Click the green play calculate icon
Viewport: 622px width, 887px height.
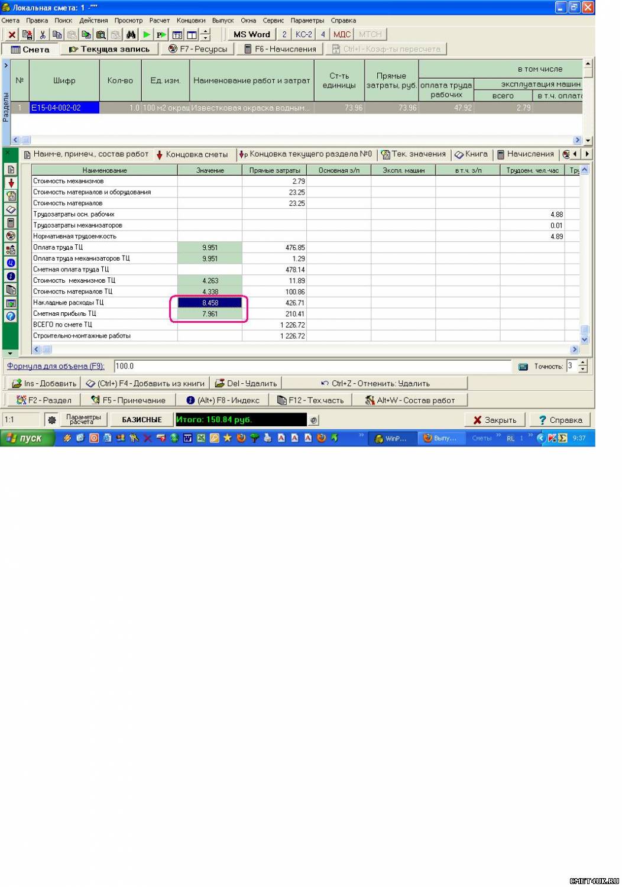[147, 35]
